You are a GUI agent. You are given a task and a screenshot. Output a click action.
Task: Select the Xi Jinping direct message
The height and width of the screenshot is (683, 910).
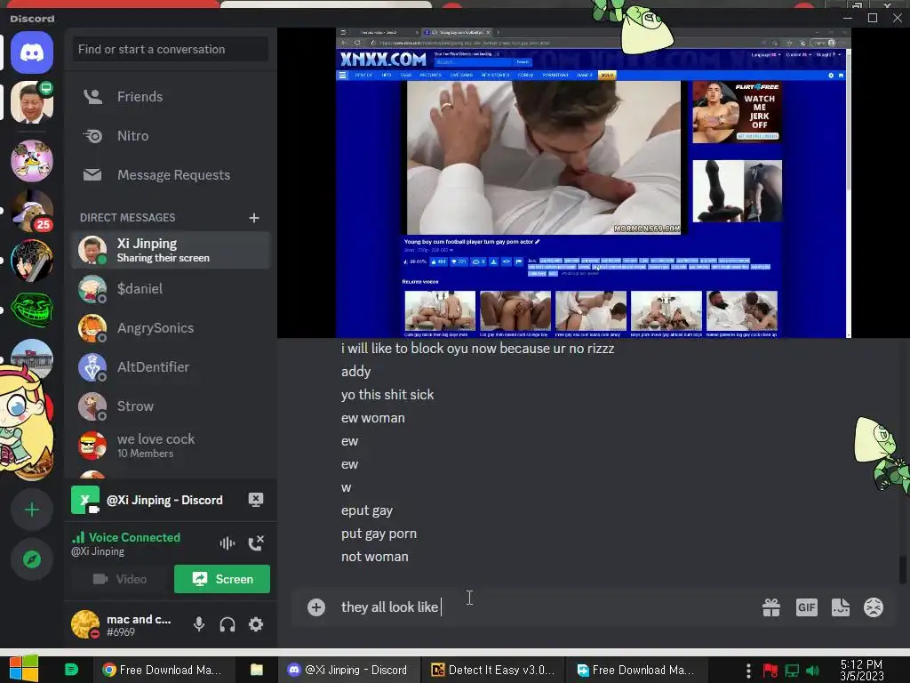point(171,250)
